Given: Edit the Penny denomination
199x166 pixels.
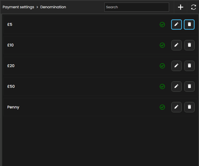Looking at the screenshot, I should click(x=176, y=107).
